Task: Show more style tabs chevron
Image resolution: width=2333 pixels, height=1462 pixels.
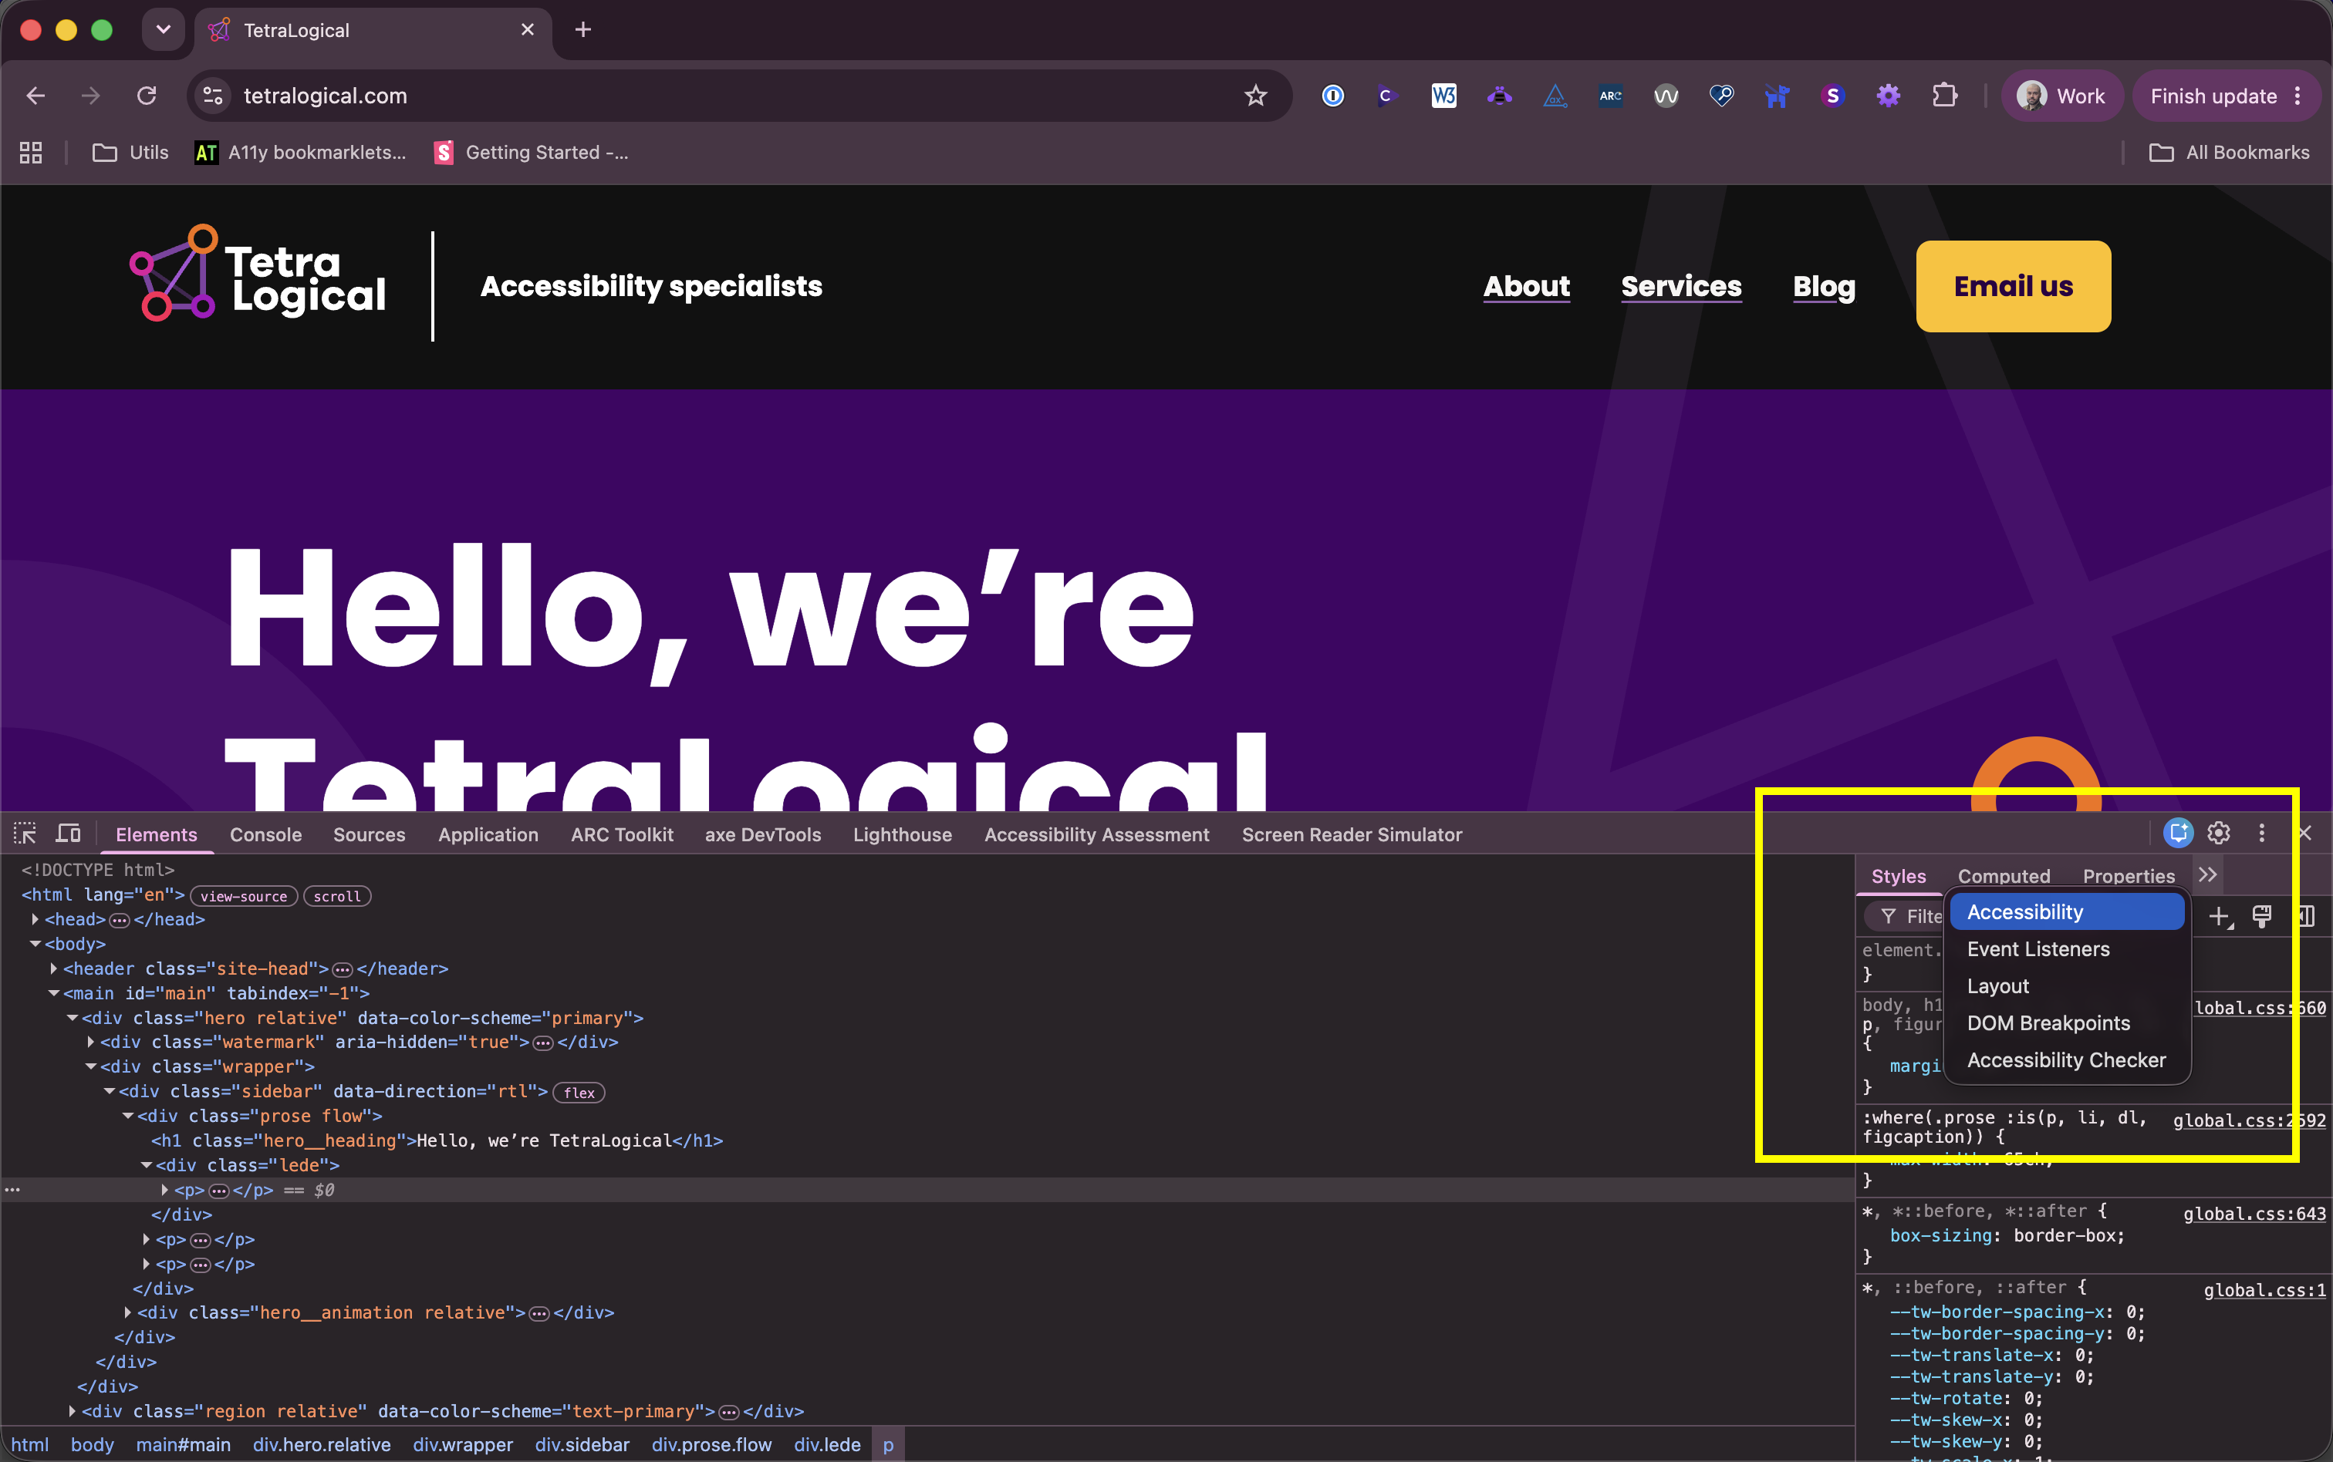Action: point(2207,875)
